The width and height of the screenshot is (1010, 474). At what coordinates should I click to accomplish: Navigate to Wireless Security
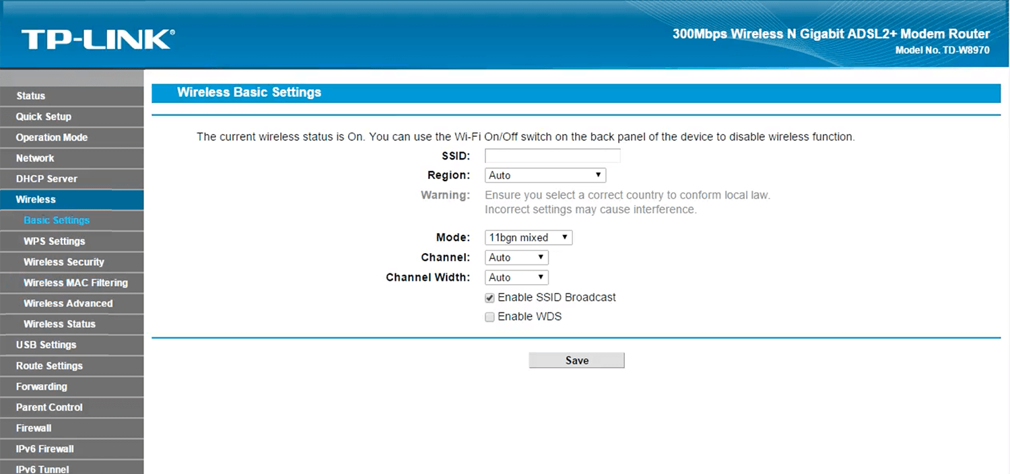tap(64, 262)
